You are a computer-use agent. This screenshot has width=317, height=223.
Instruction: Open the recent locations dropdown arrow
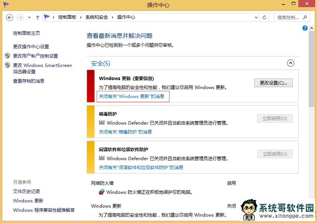coord(29,18)
